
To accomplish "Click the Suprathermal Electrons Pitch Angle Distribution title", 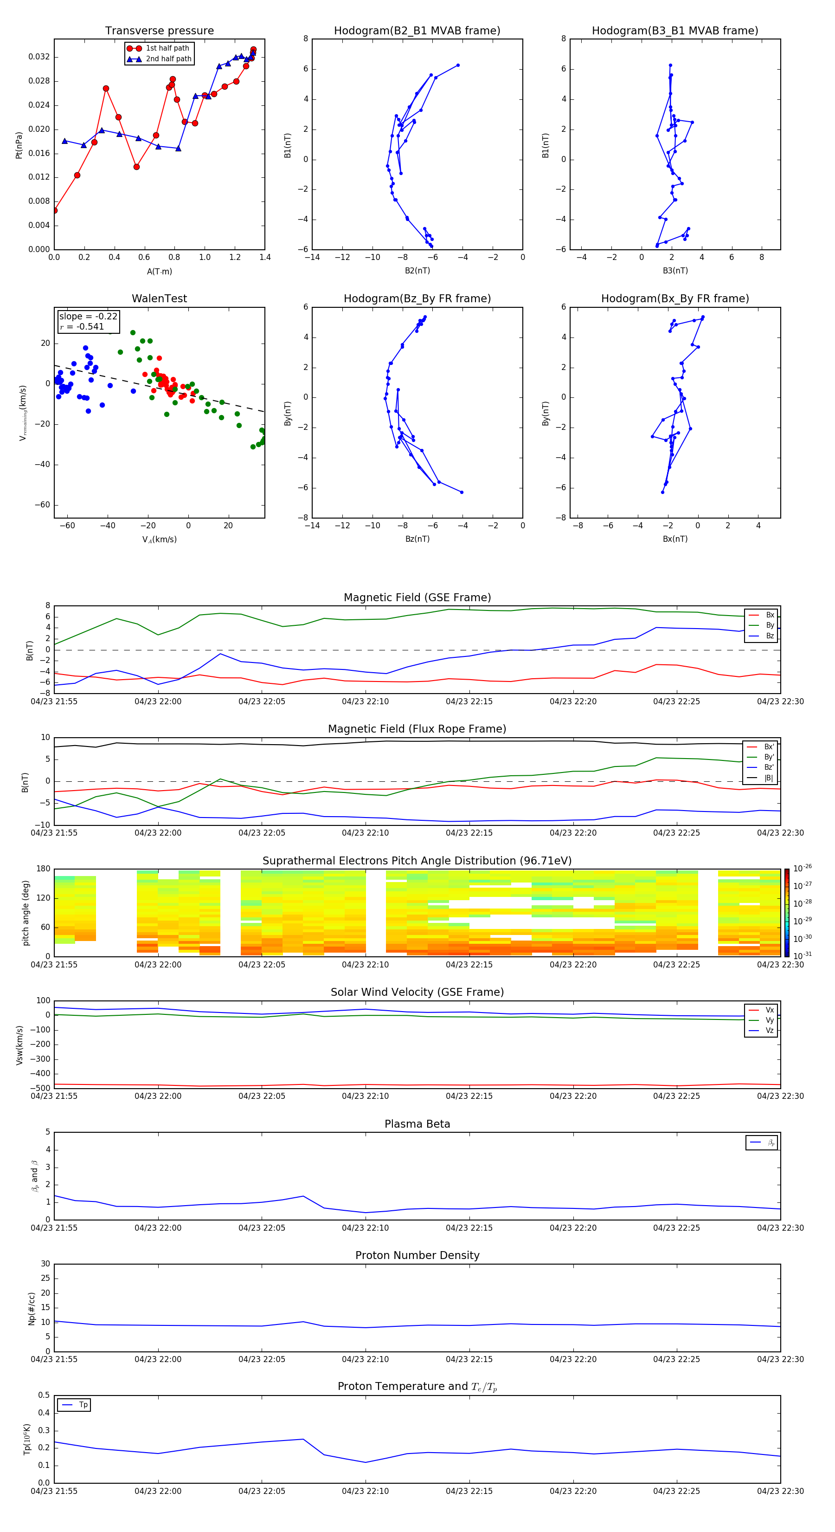I will 417,861.
